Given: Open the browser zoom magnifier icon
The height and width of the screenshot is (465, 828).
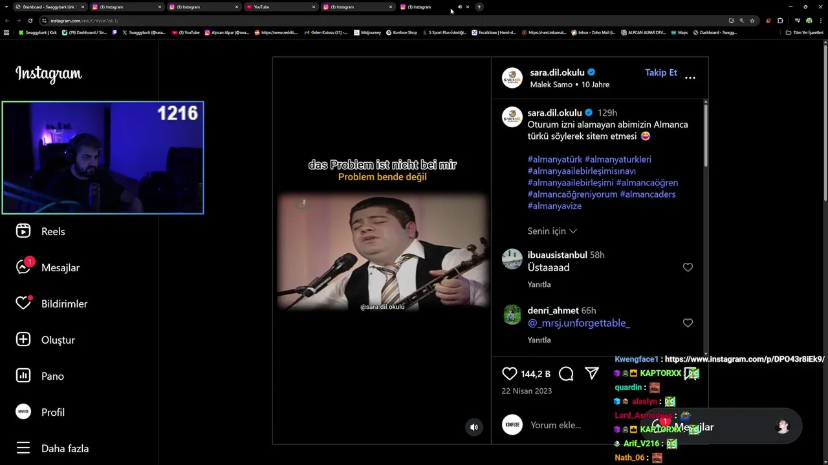Looking at the screenshot, I should pos(741,21).
